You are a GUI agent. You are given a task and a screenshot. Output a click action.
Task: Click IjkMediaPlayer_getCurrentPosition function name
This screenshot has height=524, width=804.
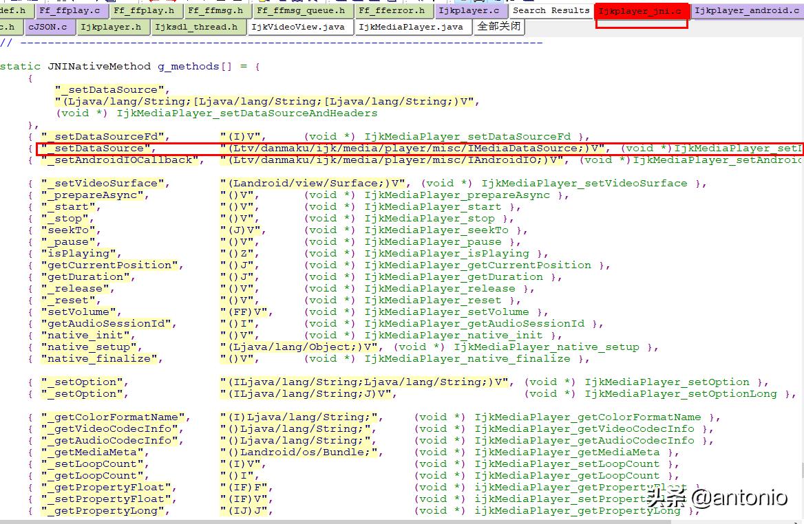click(478, 265)
